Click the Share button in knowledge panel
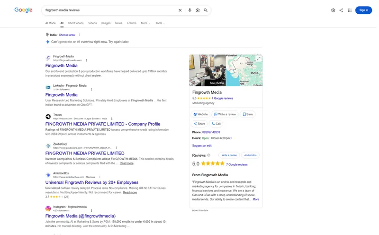Viewport: 379px width, 235px height. click(199, 124)
